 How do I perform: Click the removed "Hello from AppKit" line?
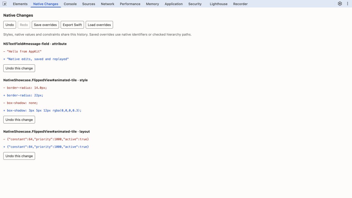(x=23, y=51)
